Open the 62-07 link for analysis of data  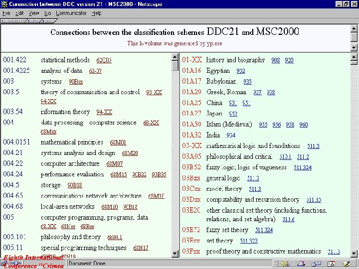coord(95,71)
